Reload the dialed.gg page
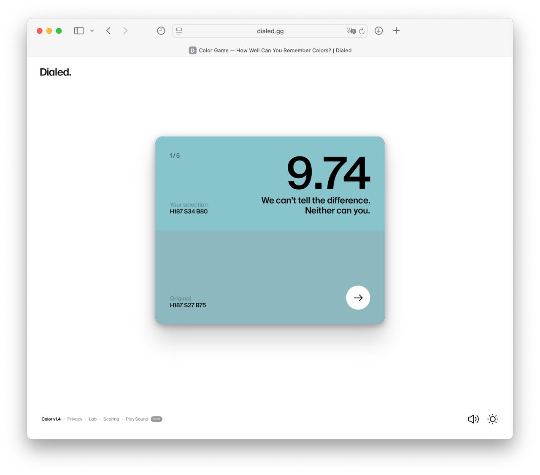The image size is (540, 475). coord(362,31)
